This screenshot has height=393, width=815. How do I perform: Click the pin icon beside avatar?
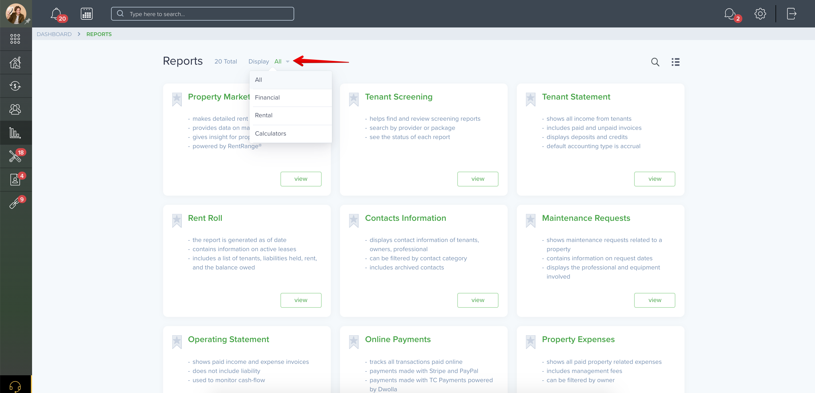pyautogui.click(x=28, y=21)
